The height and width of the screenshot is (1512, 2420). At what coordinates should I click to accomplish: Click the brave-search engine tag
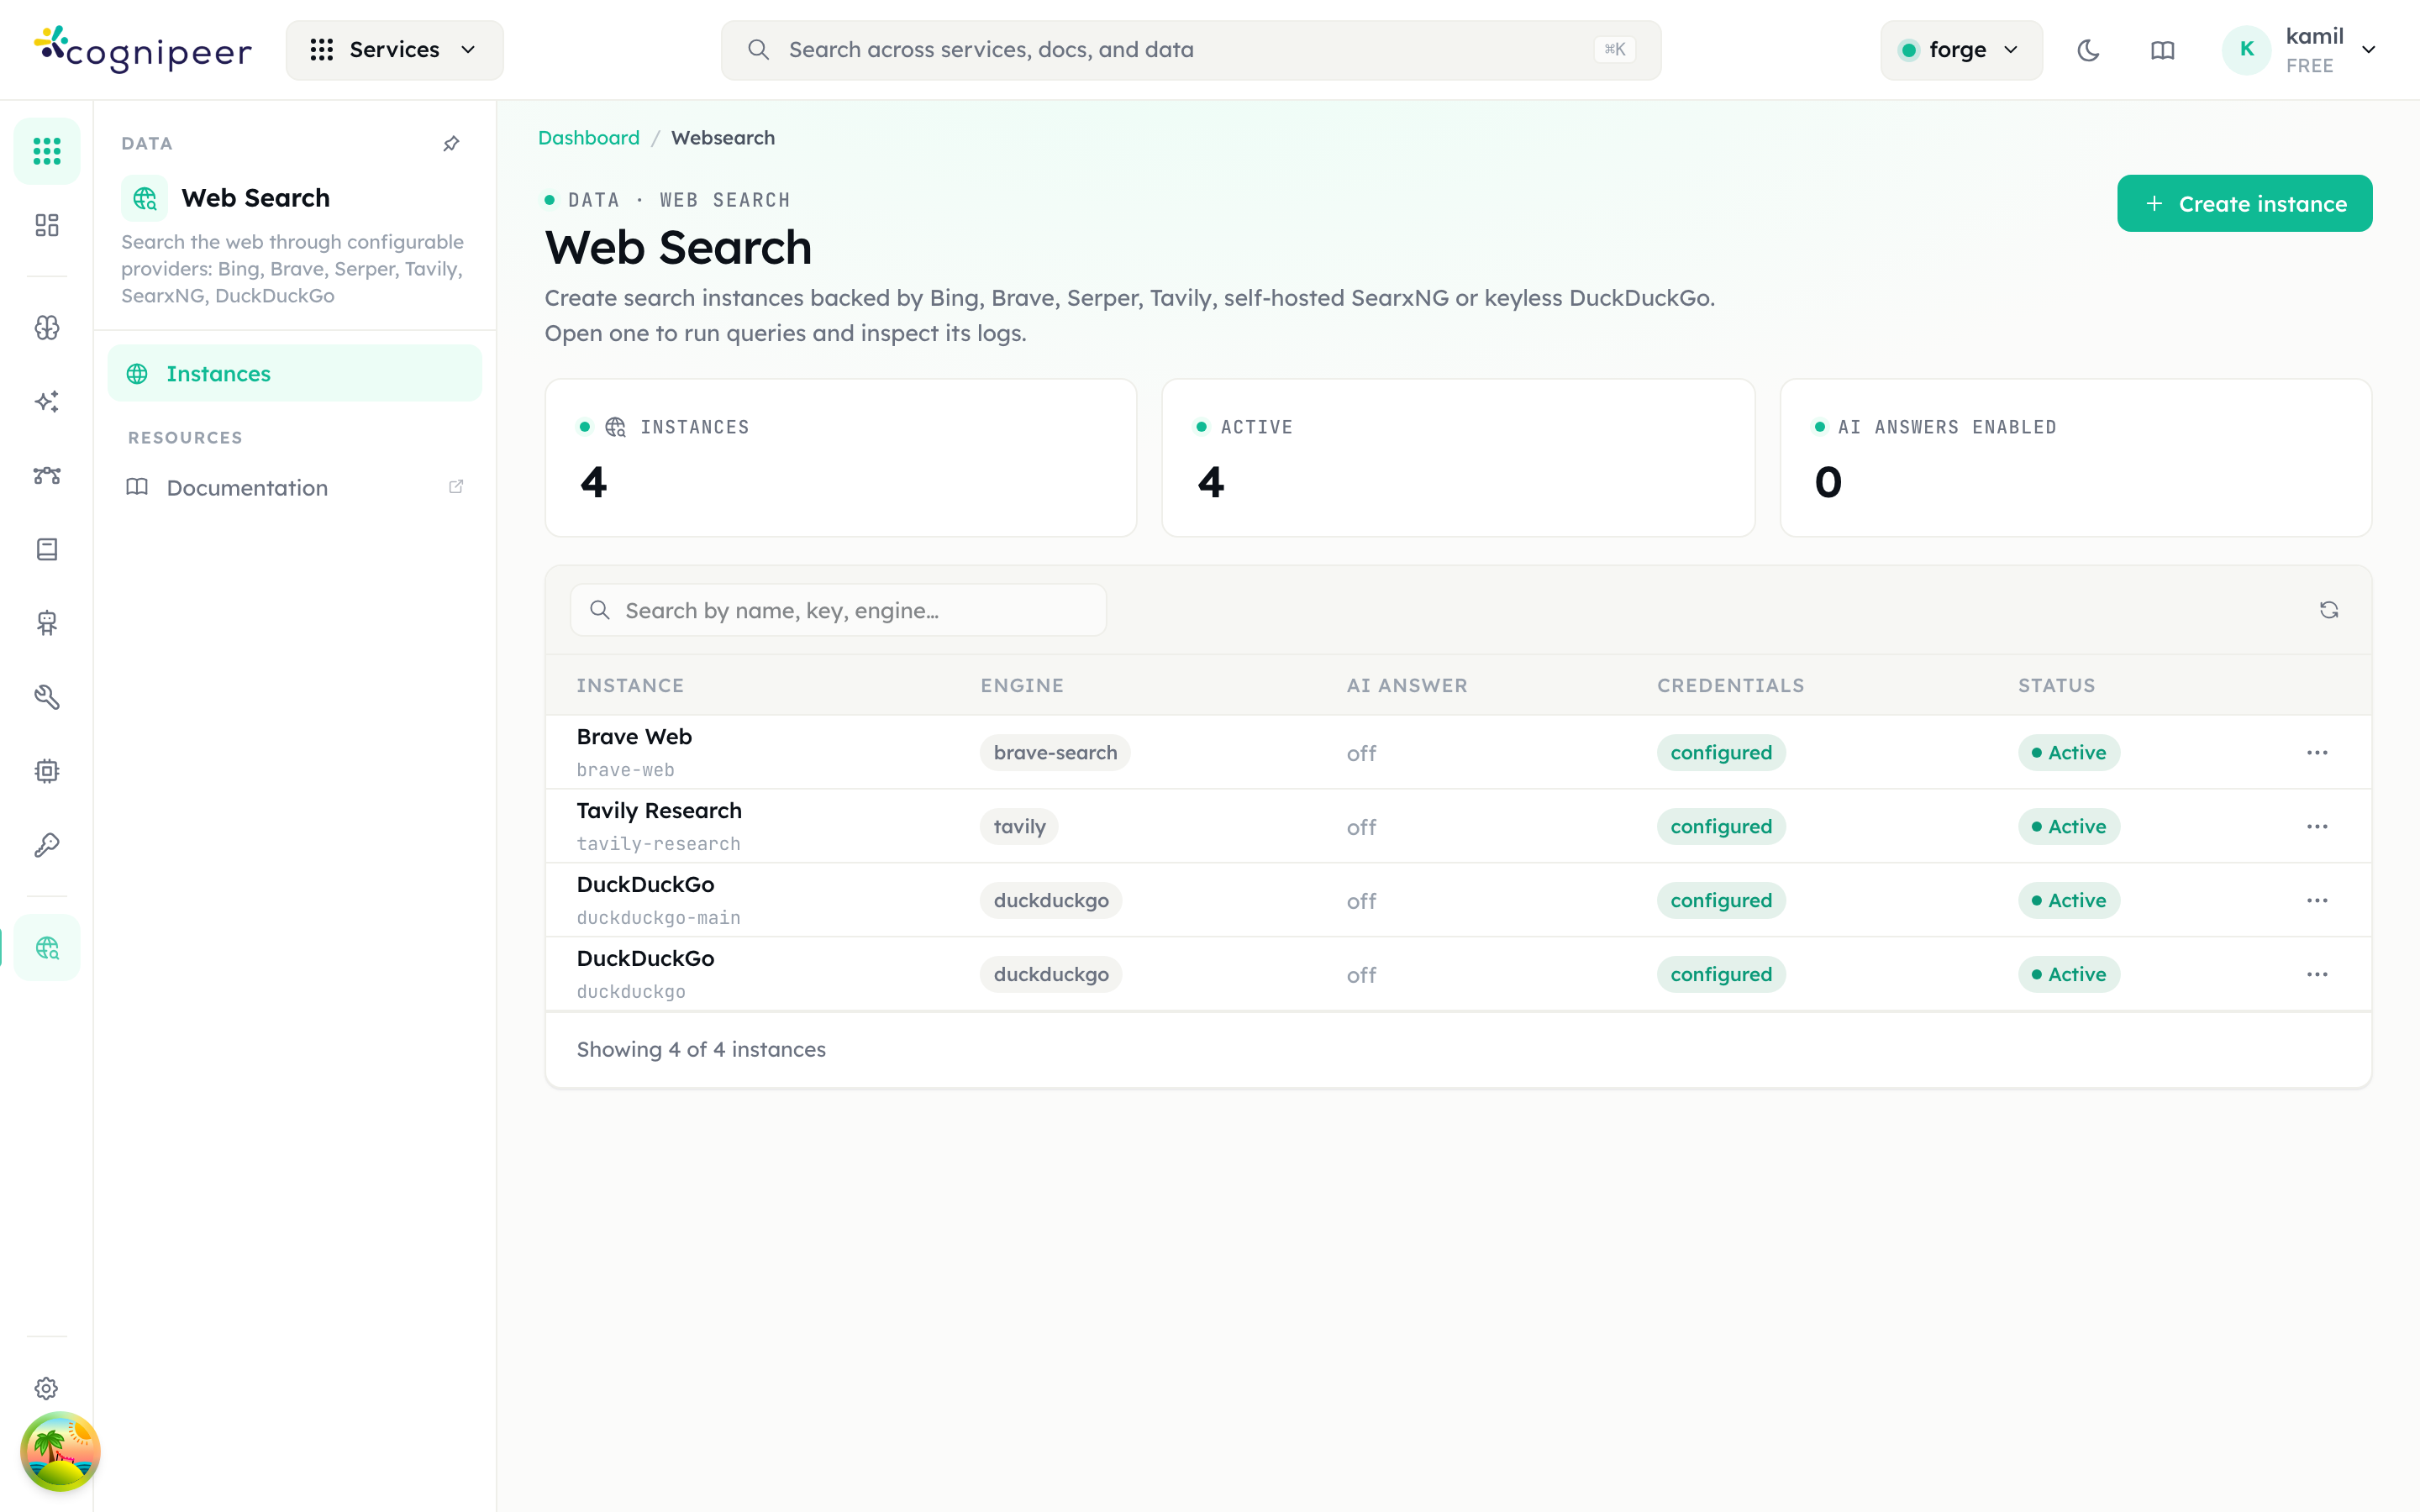tap(1055, 753)
